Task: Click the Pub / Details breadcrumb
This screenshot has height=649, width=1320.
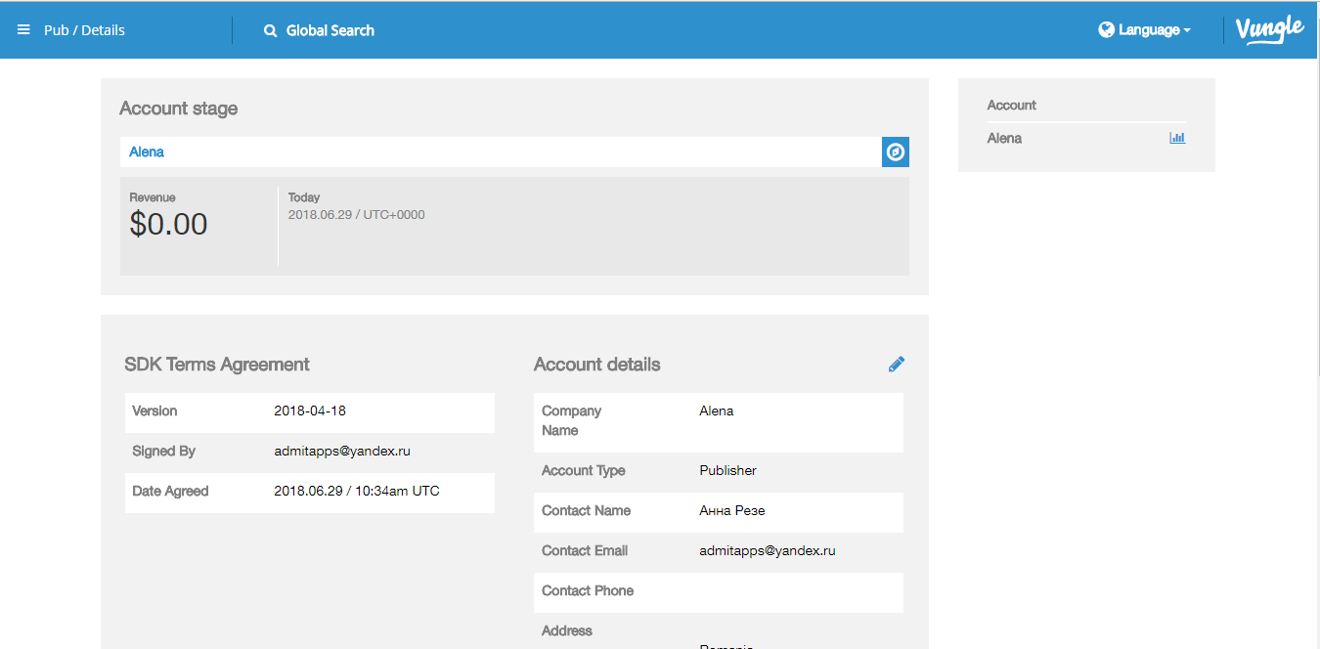Action: [x=84, y=30]
